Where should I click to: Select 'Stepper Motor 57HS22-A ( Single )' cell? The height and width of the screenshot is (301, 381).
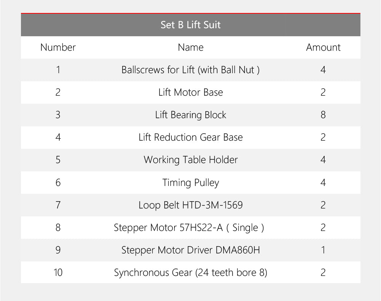(x=189, y=228)
